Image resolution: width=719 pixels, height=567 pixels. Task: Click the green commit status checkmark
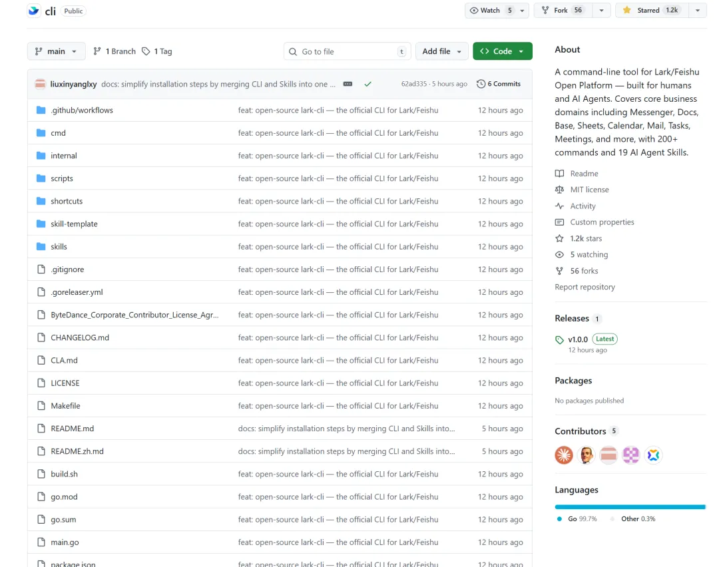(367, 84)
